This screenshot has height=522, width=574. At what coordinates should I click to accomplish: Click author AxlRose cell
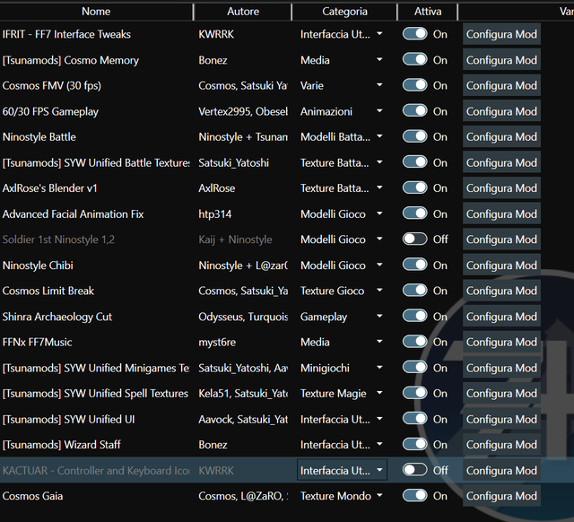pyautogui.click(x=217, y=187)
